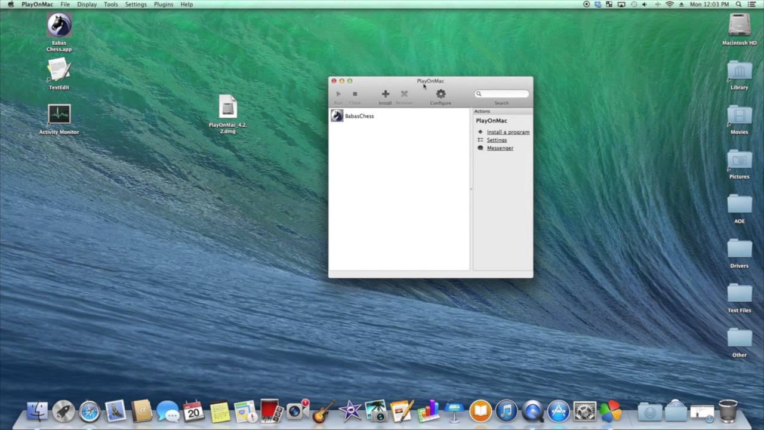
Task: Select BabasChess in the program list
Action: coord(399,116)
